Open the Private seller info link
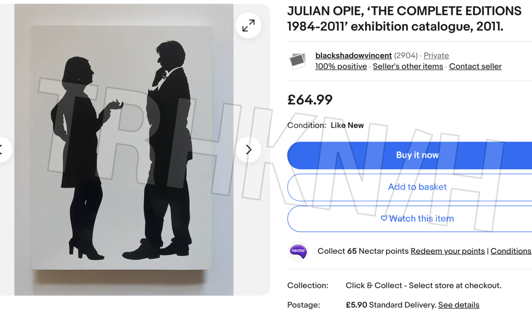532x310 pixels. (436, 55)
